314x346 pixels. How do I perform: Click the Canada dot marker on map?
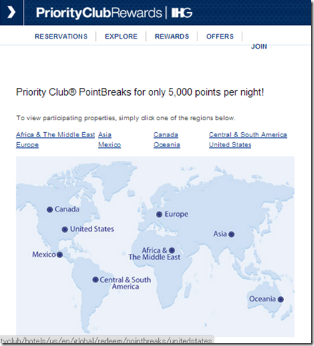coord(50,209)
